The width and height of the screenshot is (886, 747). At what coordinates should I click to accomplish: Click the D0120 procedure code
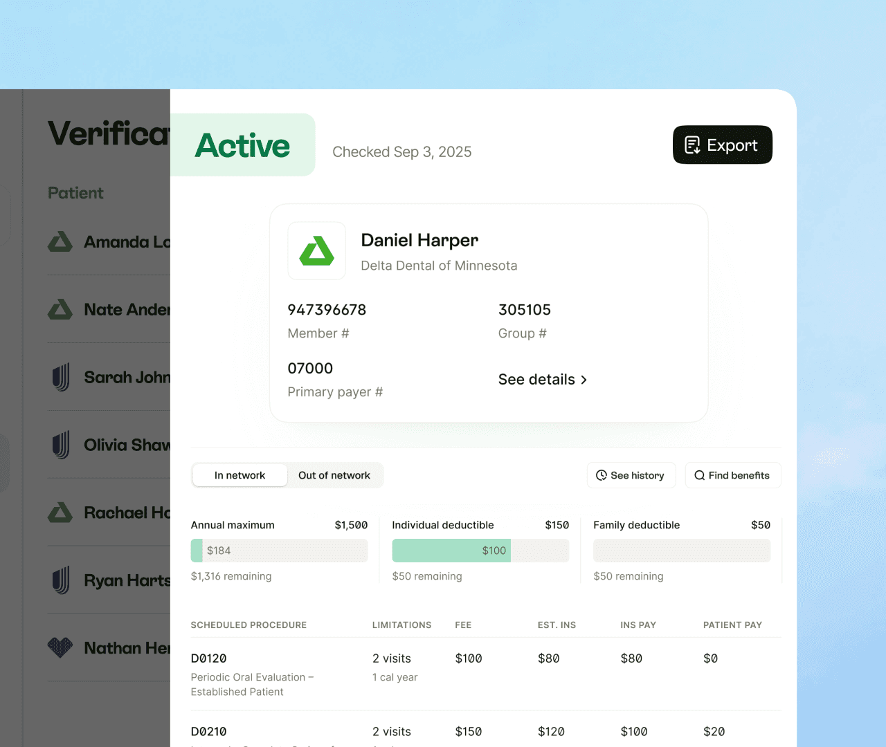coord(209,658)
